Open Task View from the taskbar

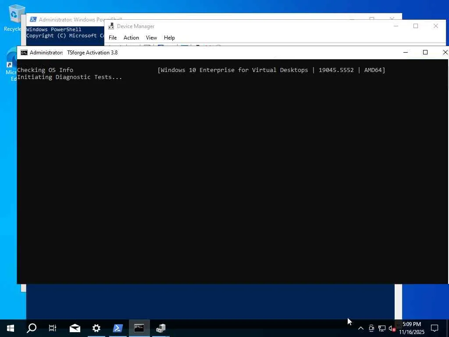pos(53,328)
